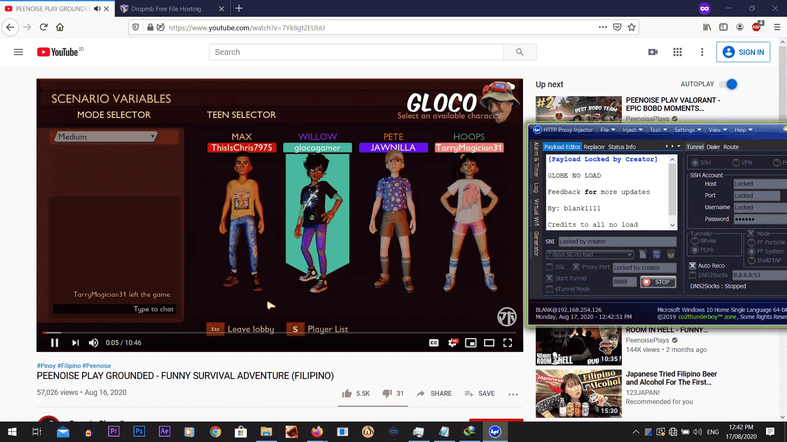The width and height of the screenshot is (787, 442).
Task: Switch to Route tab
Action: coord(731,147)
